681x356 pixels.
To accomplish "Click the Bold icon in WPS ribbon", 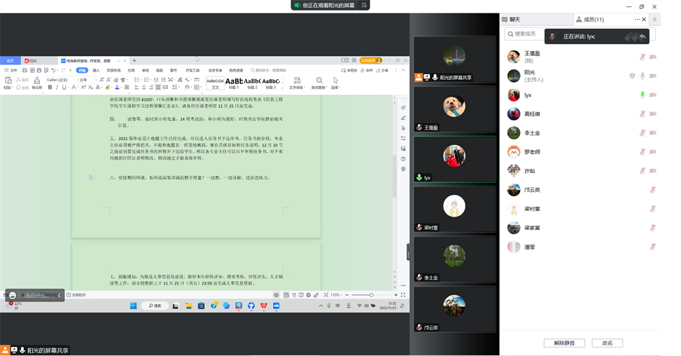I will 50,88.
